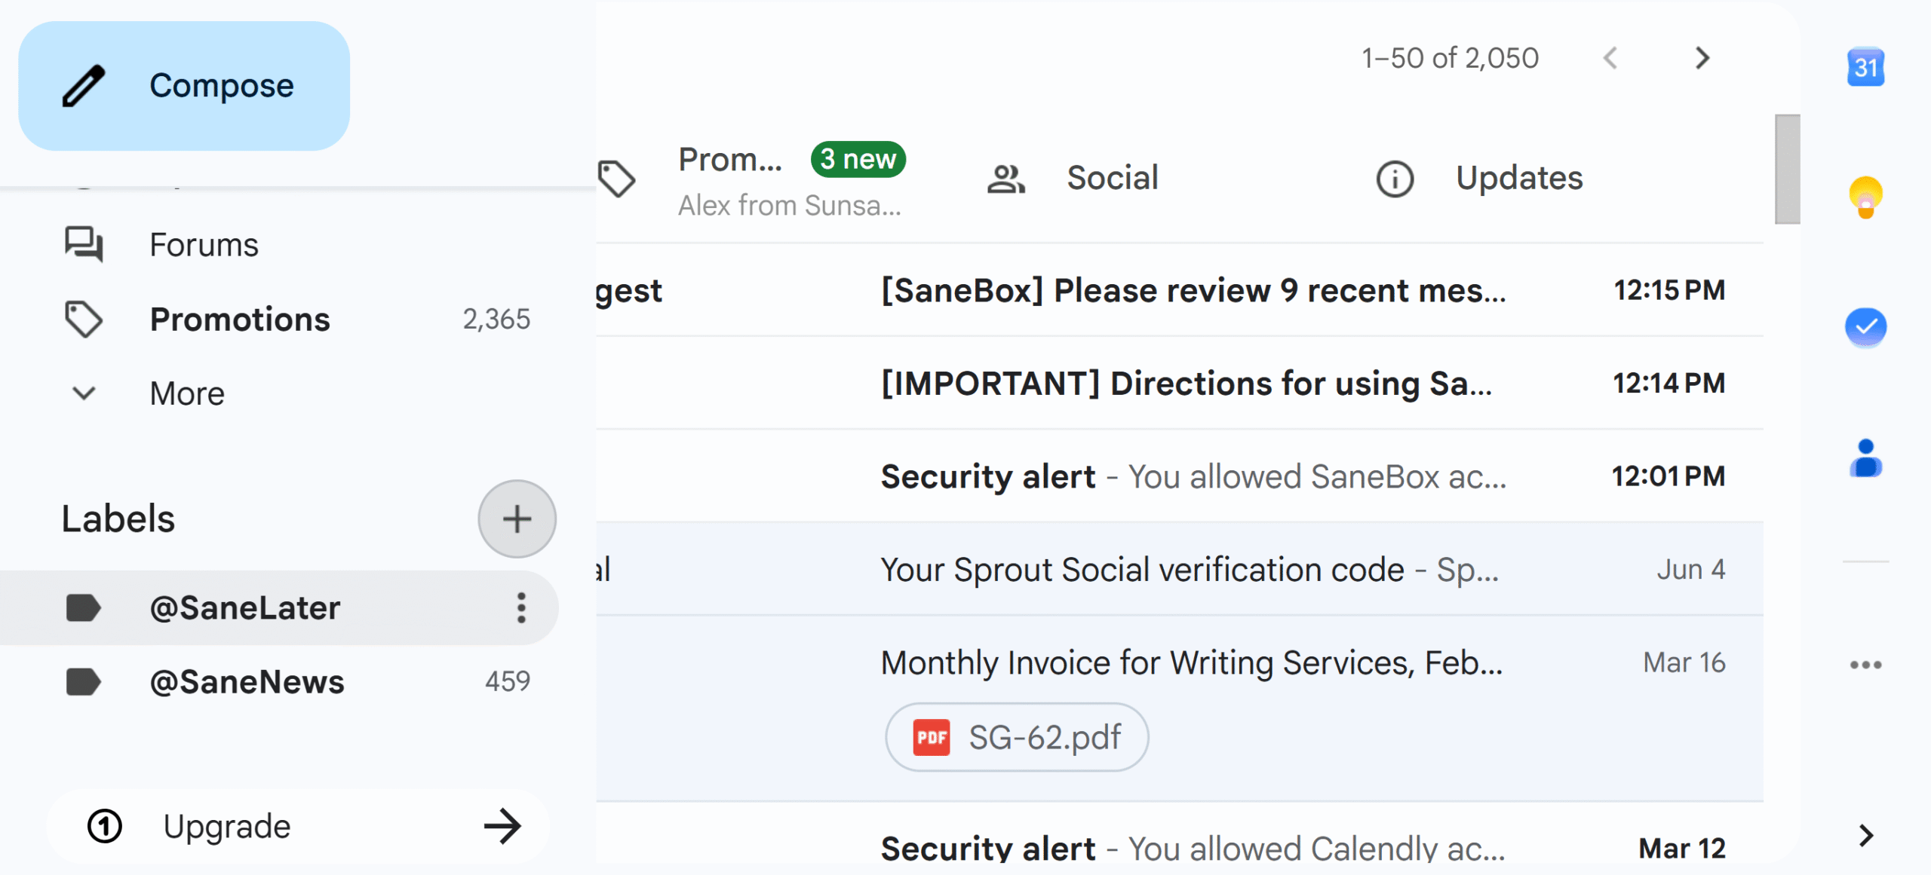Image resolution: width=1931 pixels, height=875 pixels.
Task: Click the Compose pencil icon
Action: click(84, 86)
